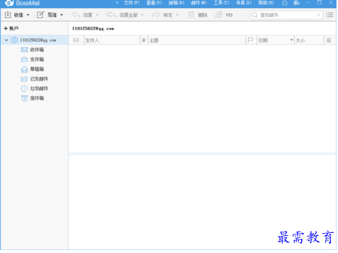Open the 写信 dropdown arrow
Viewport: 338px width, 253px height.
point(62,15)
